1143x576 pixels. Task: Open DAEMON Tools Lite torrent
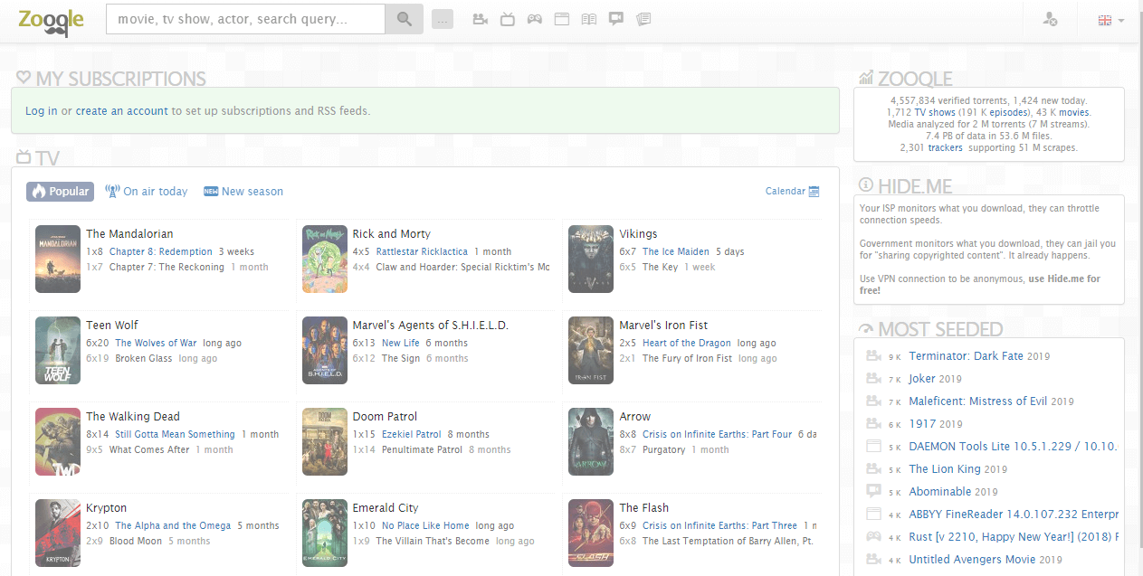pos(1014,447)
